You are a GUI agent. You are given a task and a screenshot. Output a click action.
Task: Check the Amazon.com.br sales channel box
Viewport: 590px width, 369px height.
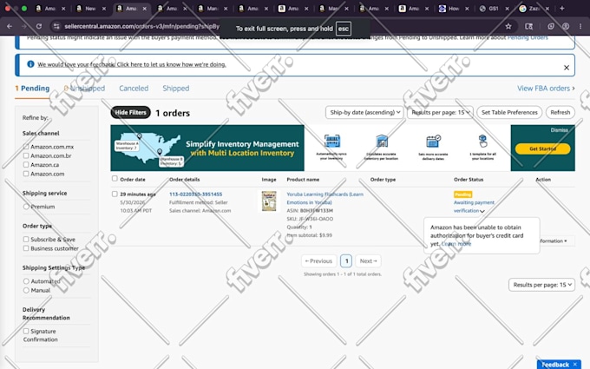26,155
